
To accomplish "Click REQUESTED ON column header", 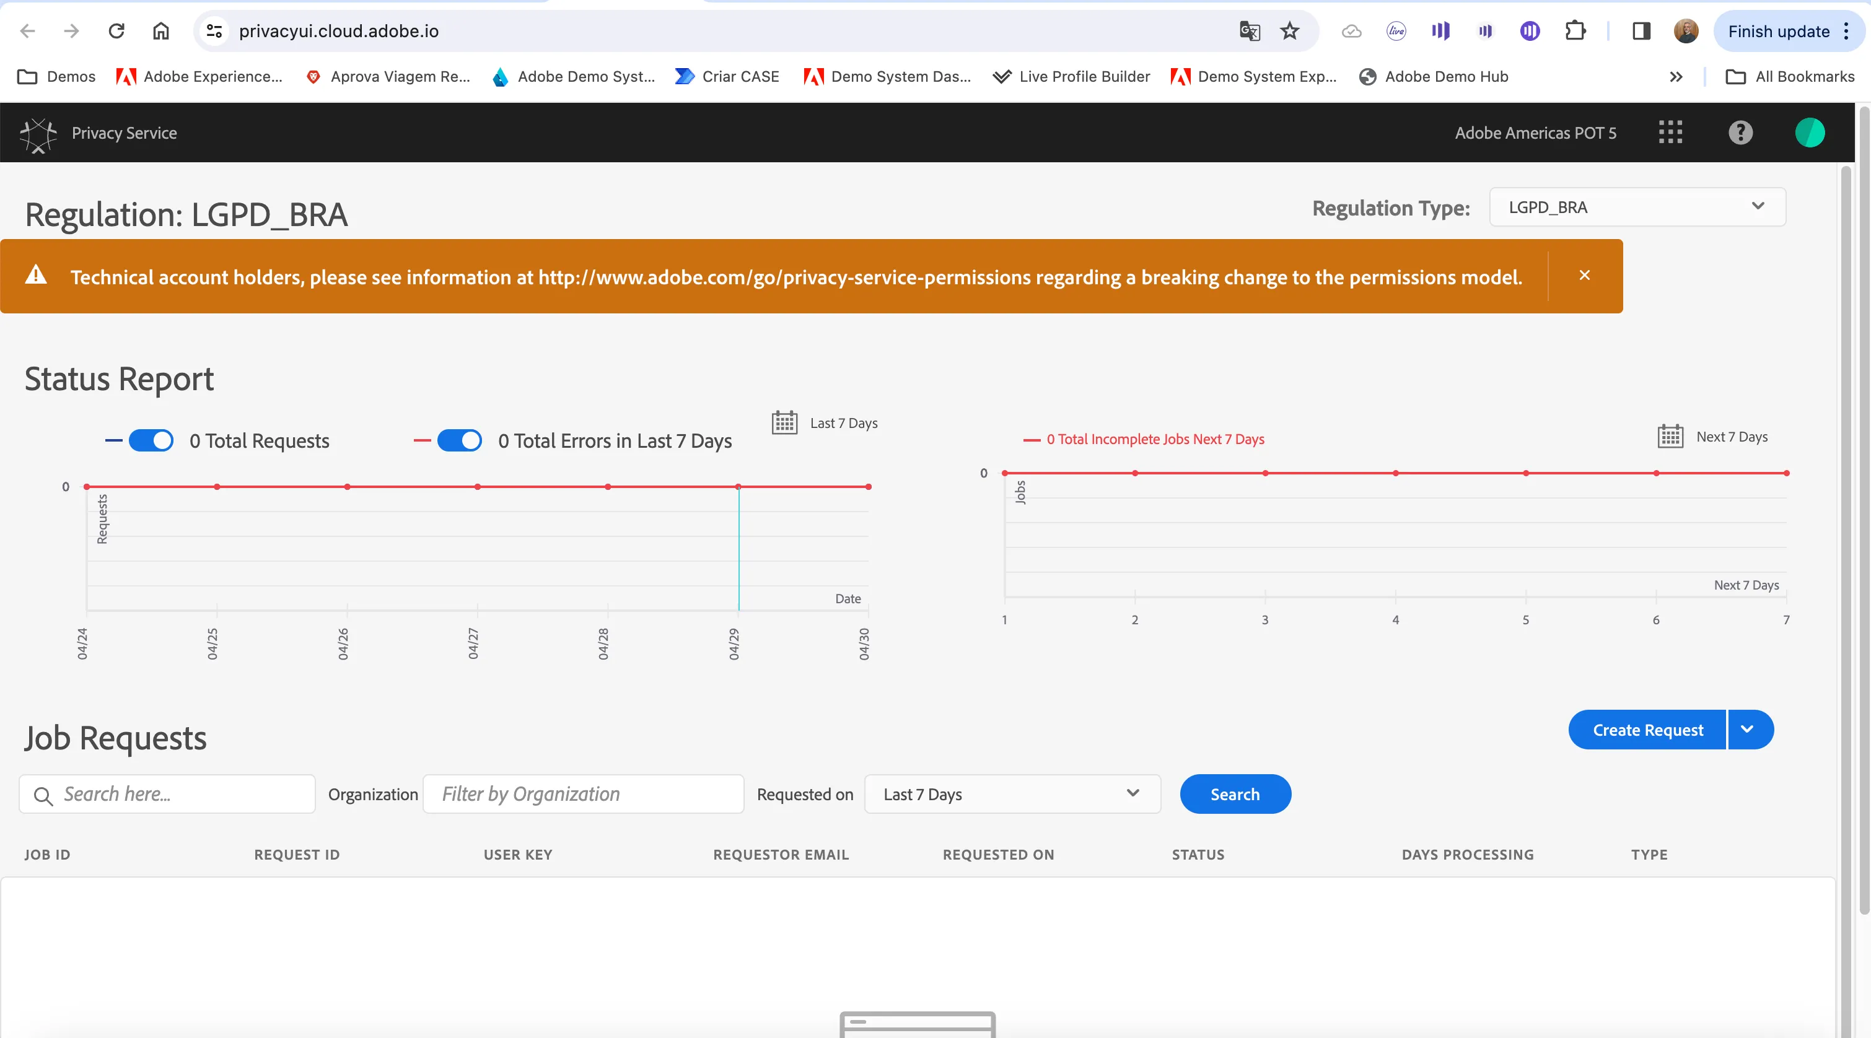I will coord(999,854).
